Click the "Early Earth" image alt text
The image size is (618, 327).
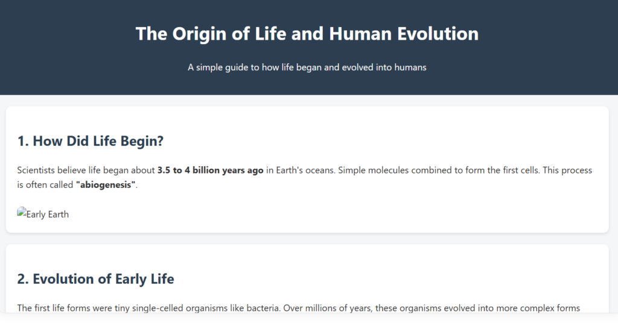click(48, 214)
